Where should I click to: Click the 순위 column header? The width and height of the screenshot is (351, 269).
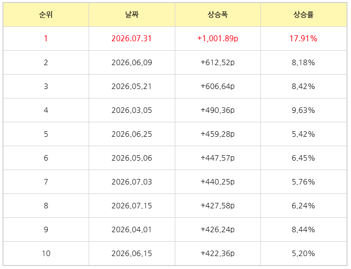(x=46, y=15)
